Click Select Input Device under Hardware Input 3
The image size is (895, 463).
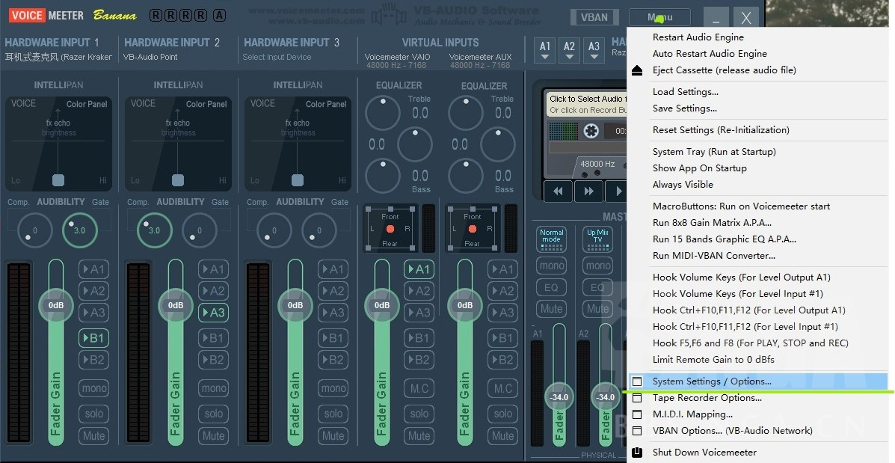click(277, 57)
